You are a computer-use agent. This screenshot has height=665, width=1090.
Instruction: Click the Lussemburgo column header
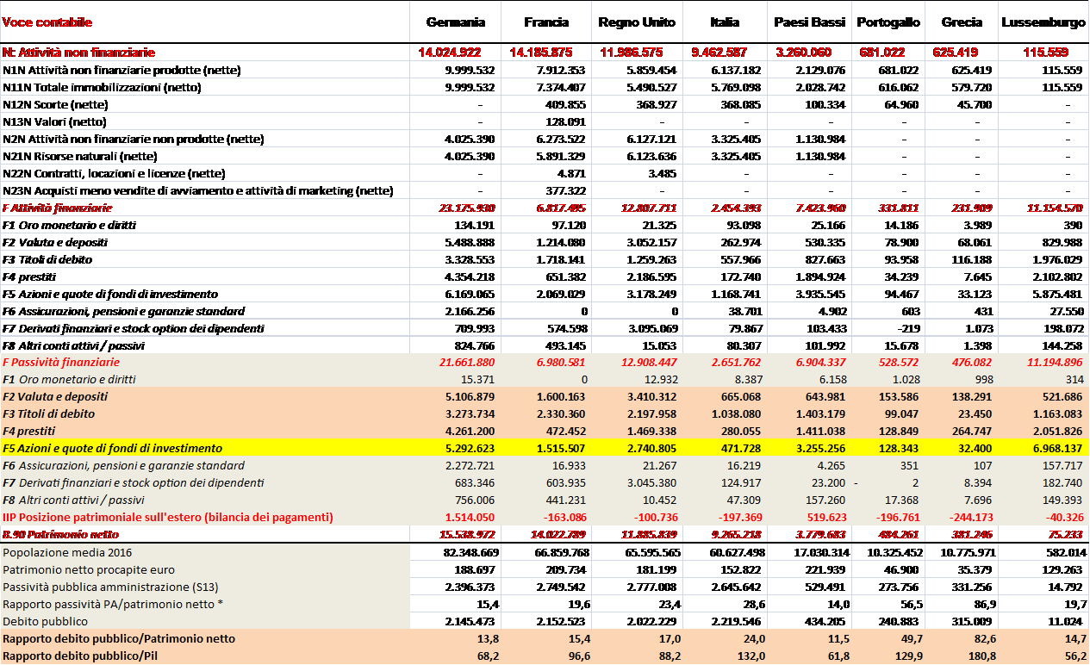1043,22
